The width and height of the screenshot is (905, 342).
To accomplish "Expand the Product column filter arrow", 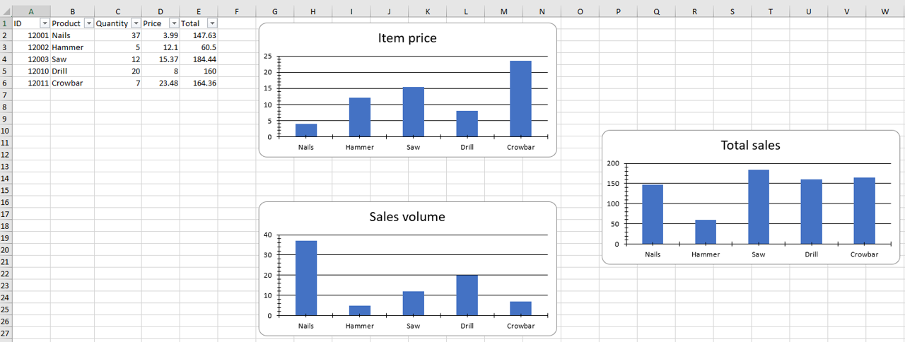I will click(88, 23).
